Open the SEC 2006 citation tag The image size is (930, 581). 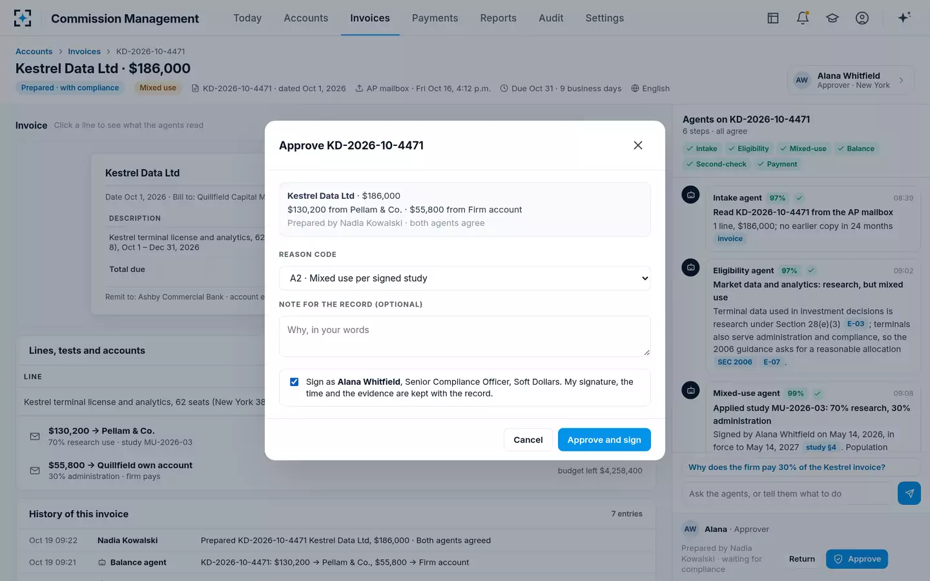(x=735, y=362)
